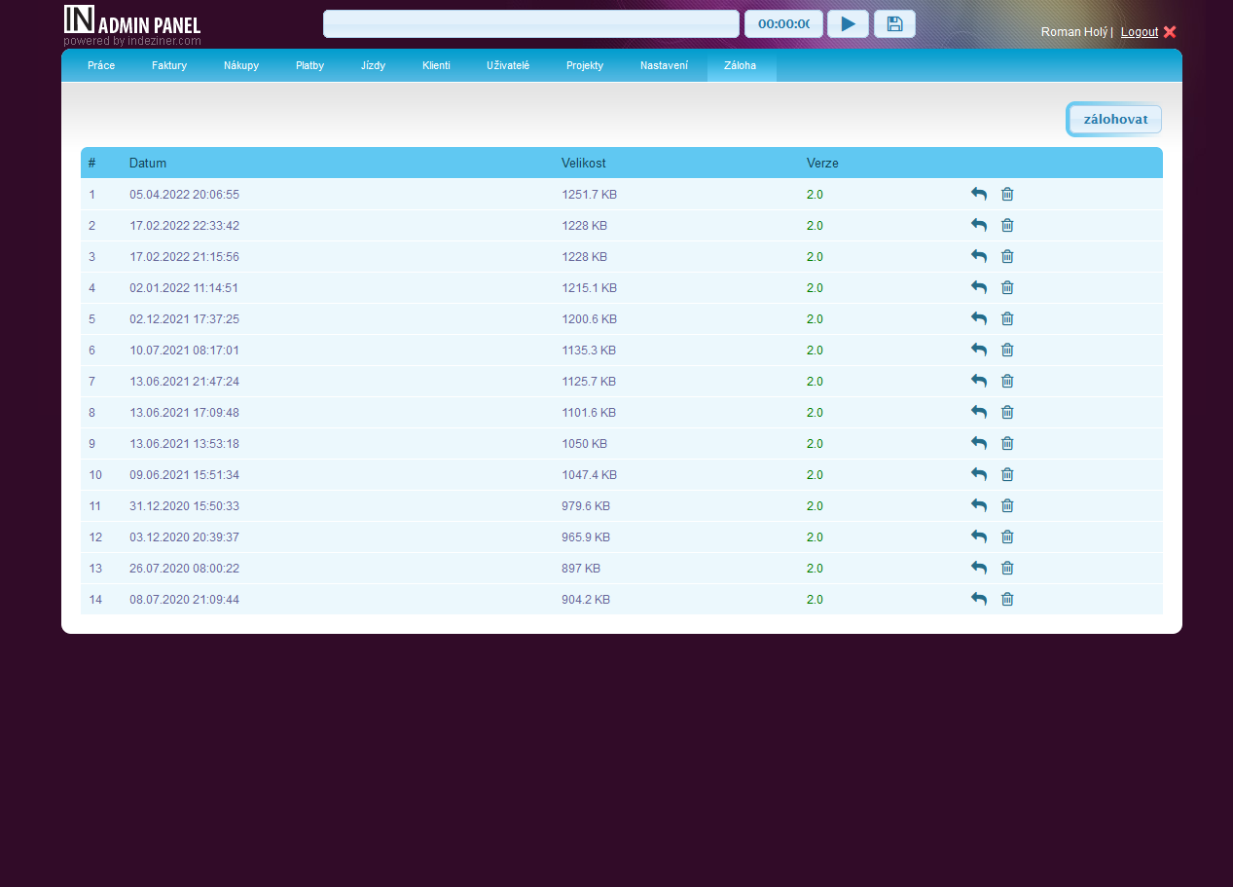Delete the backup from 09.06.2021 15:51:34
Image resolution: width=1233 pixels, height=887 pixels.
(1007, 474)
